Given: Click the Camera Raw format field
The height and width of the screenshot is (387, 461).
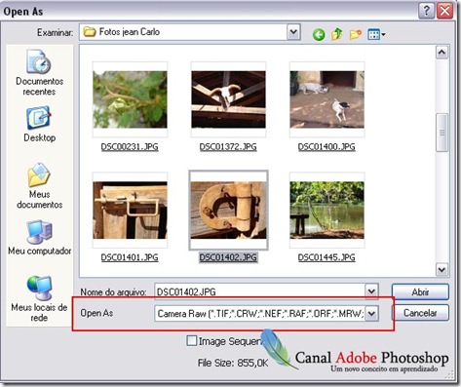Looking at the screenshot, I should (x=260, y=314).
